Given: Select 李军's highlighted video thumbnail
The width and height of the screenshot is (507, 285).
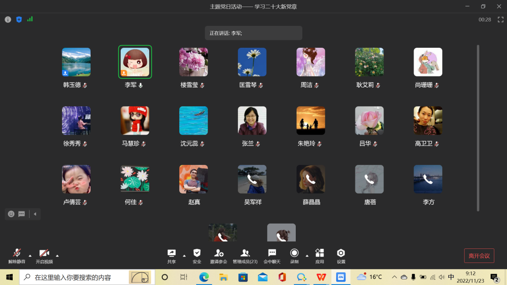Looking at the screenshot, I should (x=135, y=61).
